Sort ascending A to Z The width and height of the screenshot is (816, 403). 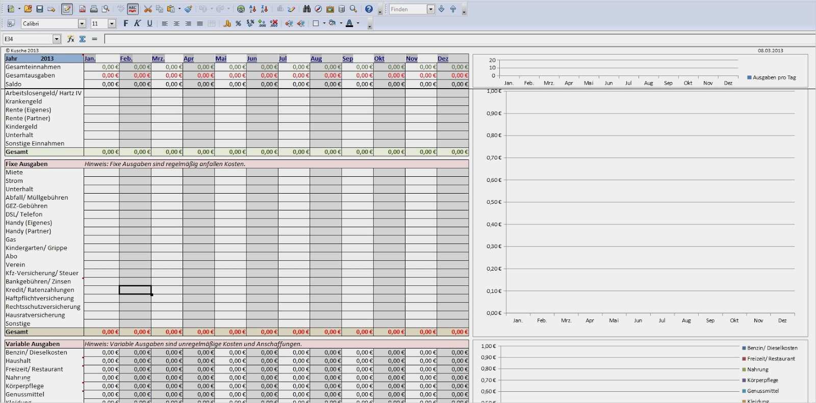point(252,9)
